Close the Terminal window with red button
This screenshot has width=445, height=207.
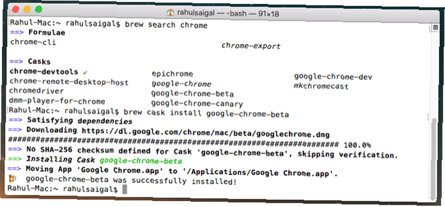click(16, 9)
